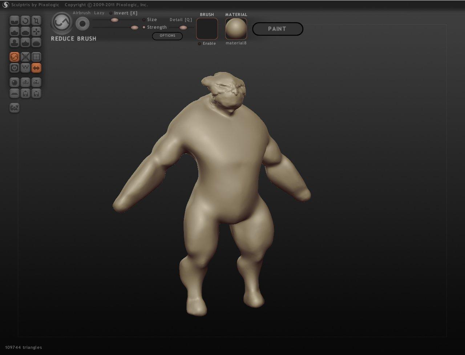Click the round brush falloff preview
Screen dimensions: 465x355
tap(82, 24)
